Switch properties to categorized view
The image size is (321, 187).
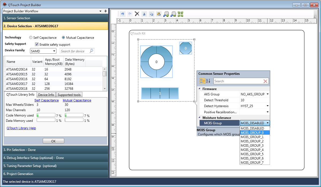click(202, 81)
